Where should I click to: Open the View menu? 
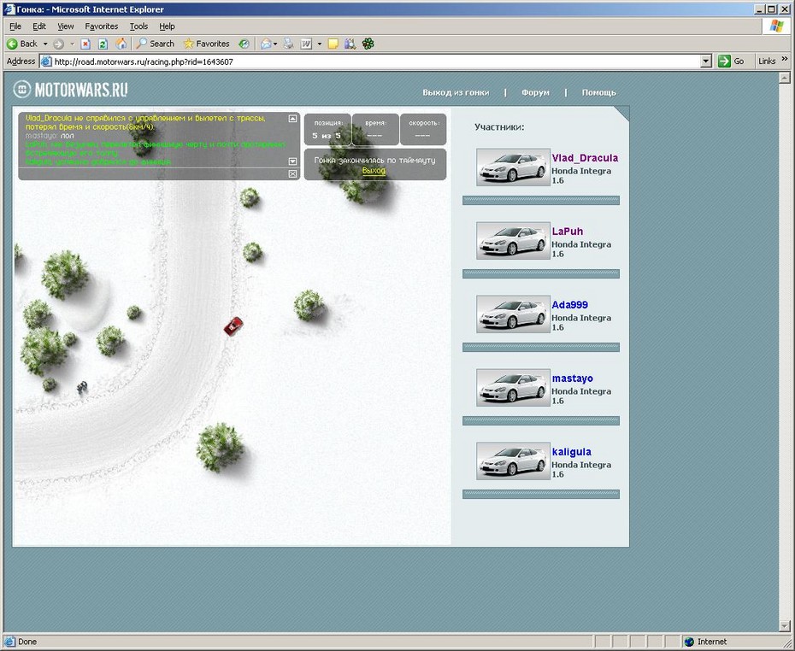tap(66, 26)
